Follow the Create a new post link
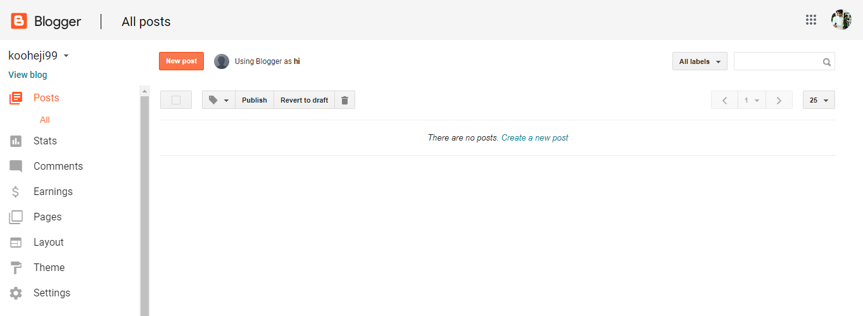Image resolution: width=863 pixels, height=316 pixels. 534,137
